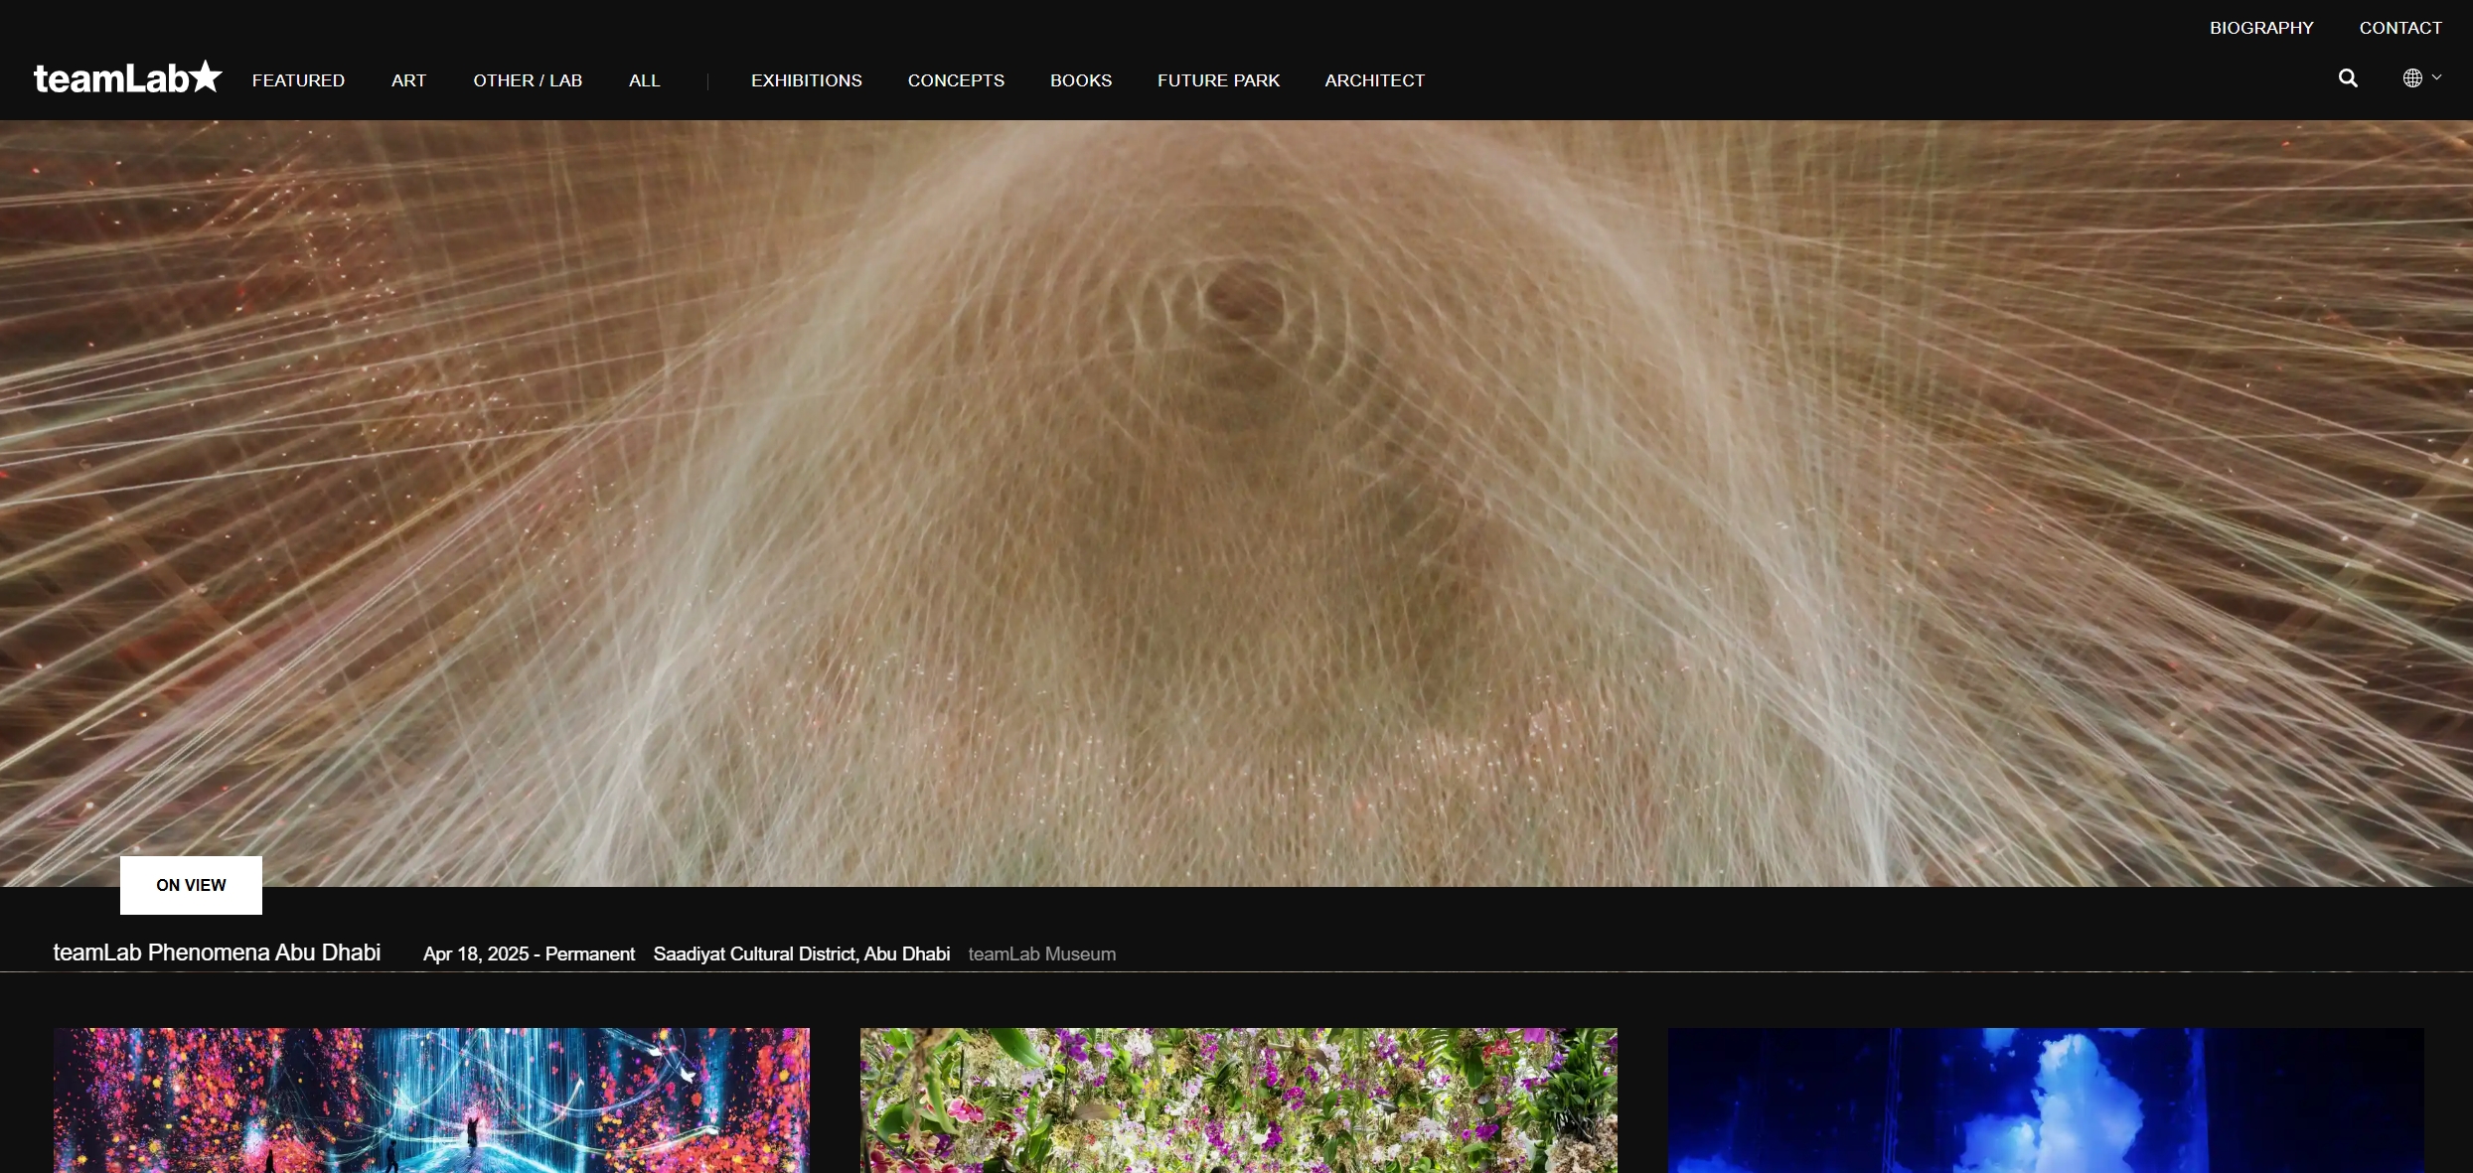Open the BOOKS section

coord(1081,80)
